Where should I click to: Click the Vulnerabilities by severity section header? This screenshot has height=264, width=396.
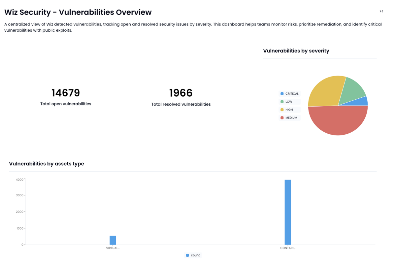click(x=296, y=50)
